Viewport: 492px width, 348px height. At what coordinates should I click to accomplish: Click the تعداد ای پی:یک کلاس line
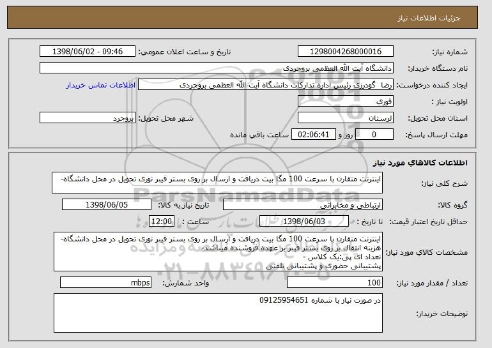342,257
